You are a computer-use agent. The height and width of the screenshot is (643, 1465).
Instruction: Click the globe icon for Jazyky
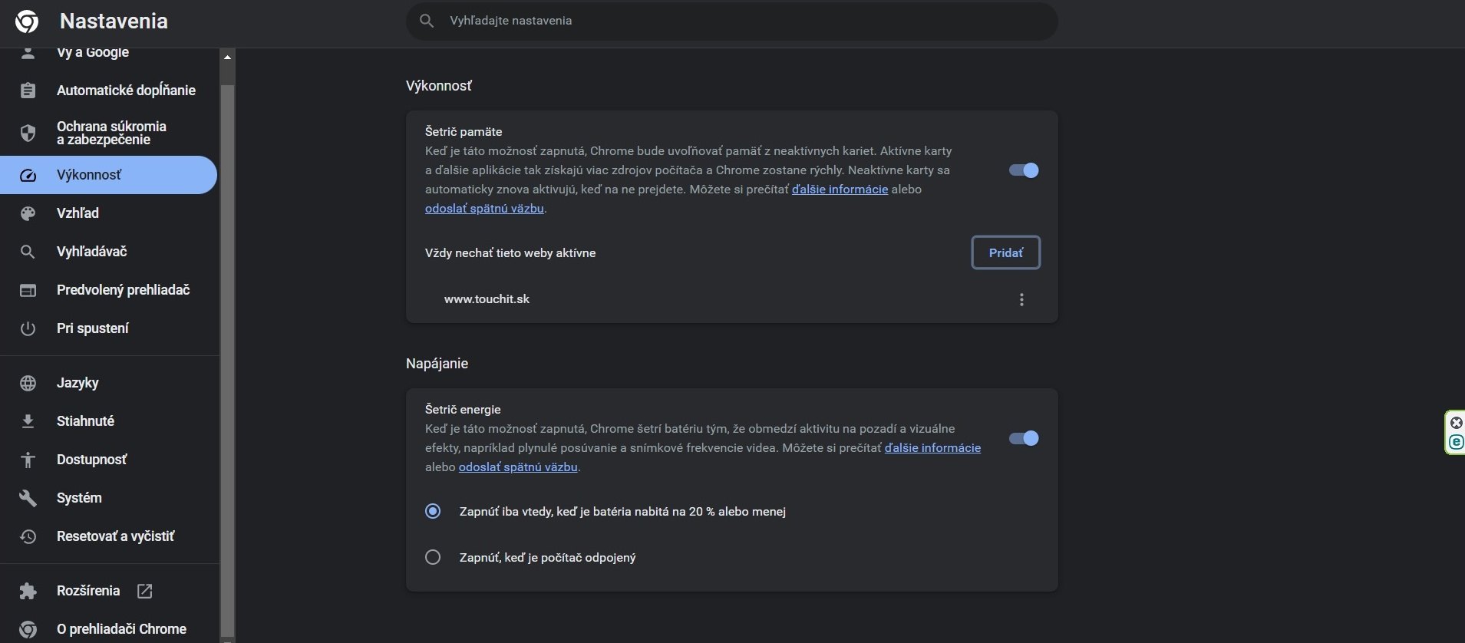[28, 383]
